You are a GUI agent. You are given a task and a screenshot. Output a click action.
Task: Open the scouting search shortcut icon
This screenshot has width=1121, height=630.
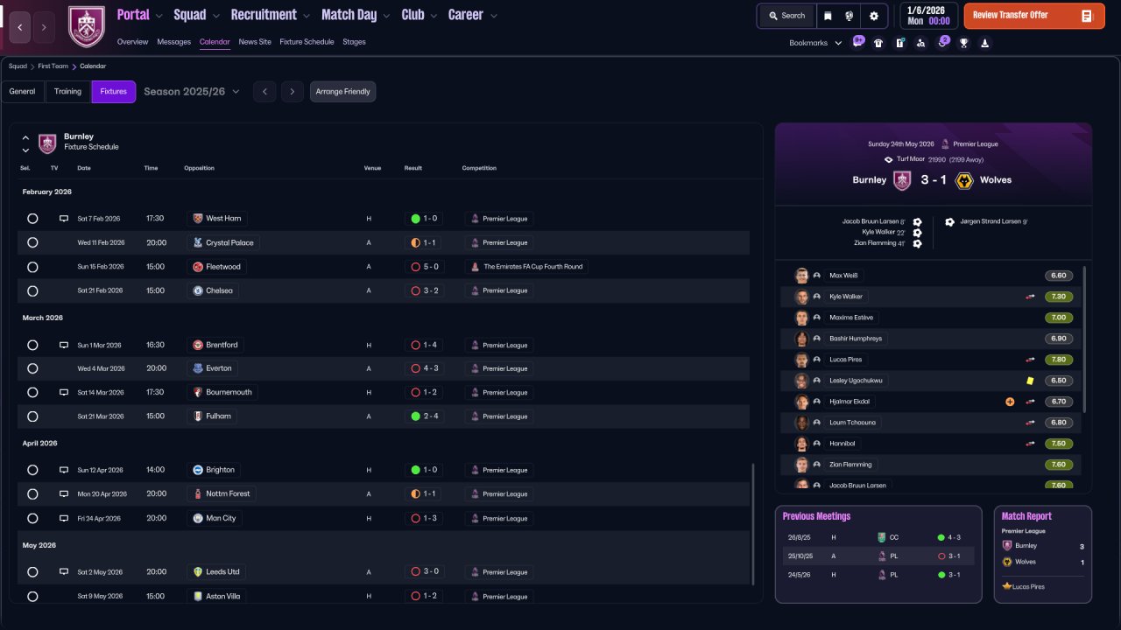[x=920, y=43]
